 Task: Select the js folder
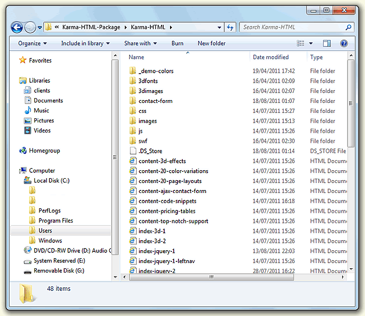tap(140, 131)
